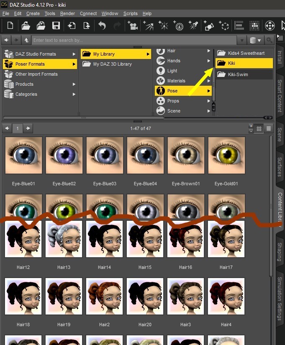This screenshot has width=285, height=345.
Task: Open the Kiki-Swim folder
Action: point(244,74)
